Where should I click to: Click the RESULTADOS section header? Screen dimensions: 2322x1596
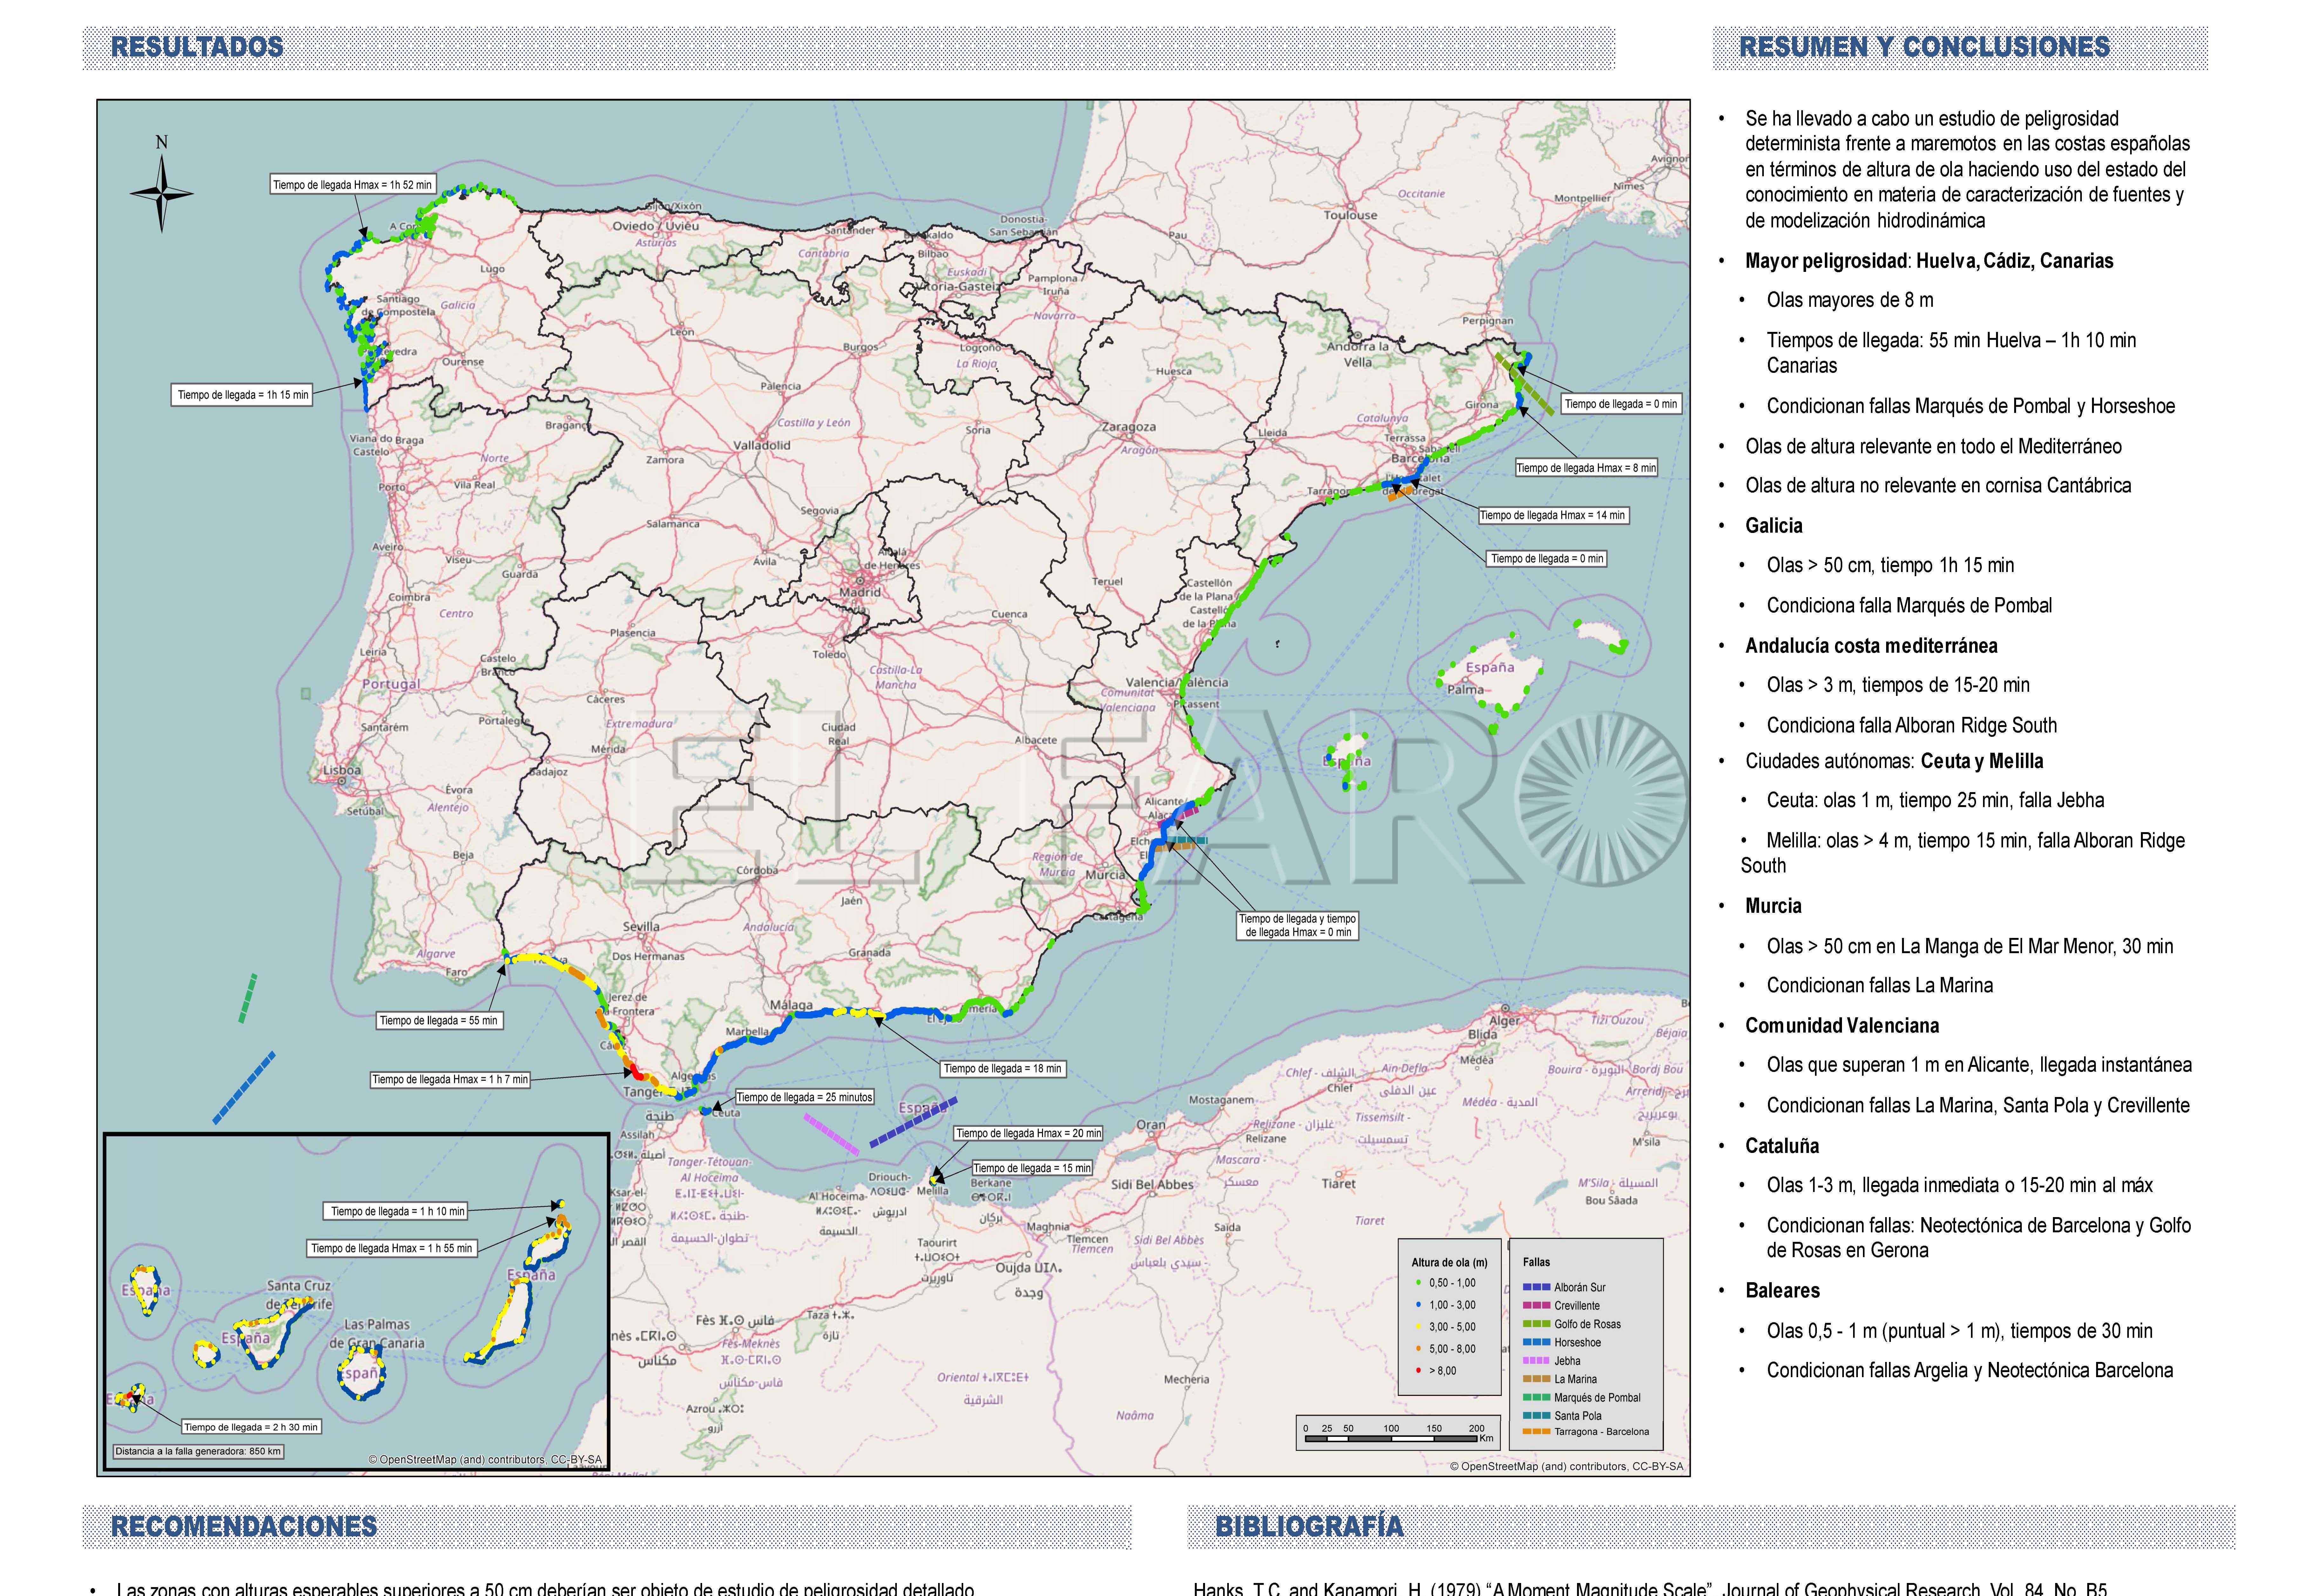tap(197, 47)
